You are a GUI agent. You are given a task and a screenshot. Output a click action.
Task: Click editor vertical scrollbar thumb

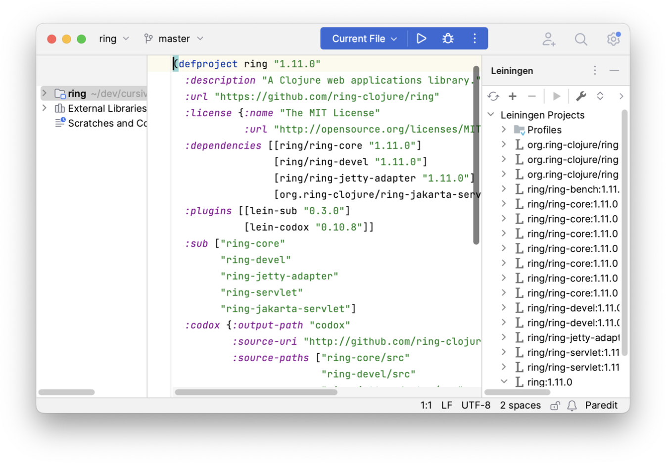(x=476, y=155)
